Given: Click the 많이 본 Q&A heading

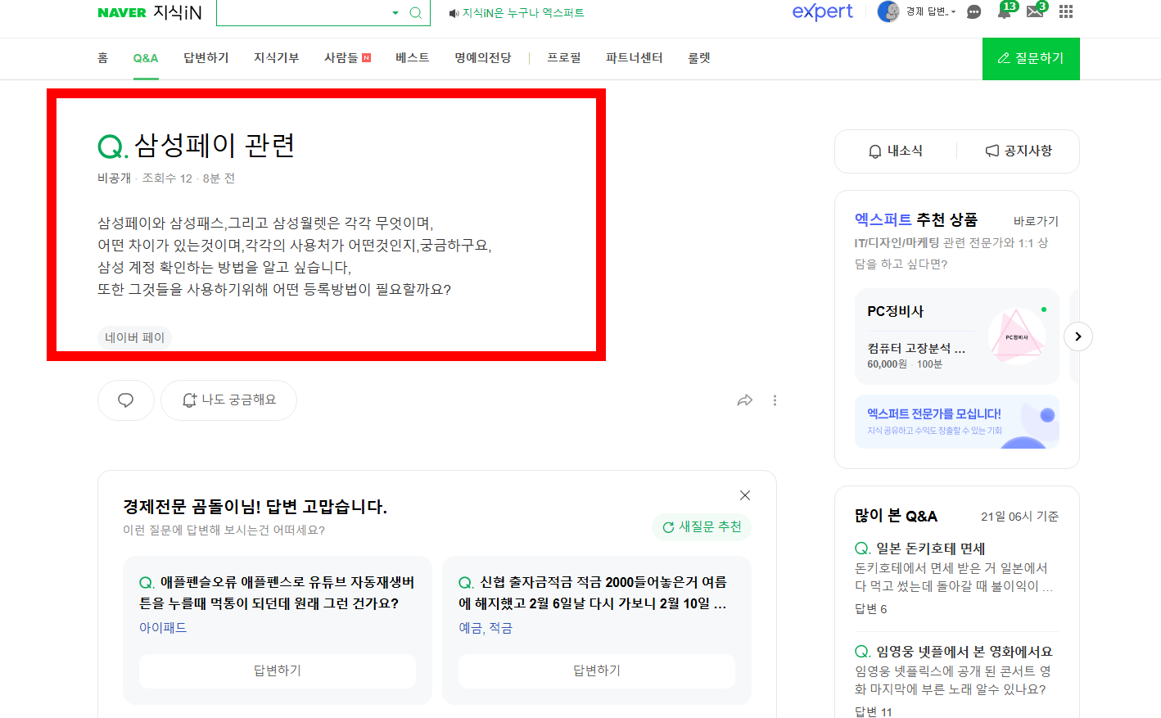Looking at the screenshot, I should point(896,516).
